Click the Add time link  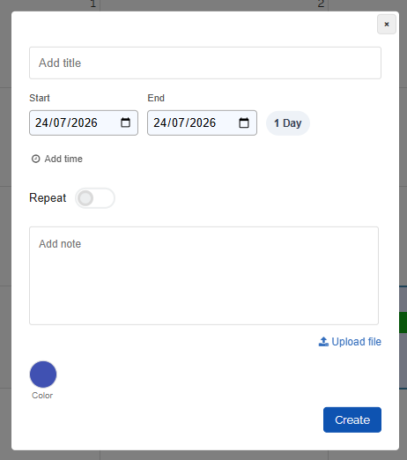click(x=63, y=159)
